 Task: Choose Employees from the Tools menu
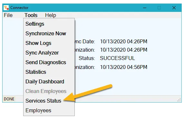[49, 110]
